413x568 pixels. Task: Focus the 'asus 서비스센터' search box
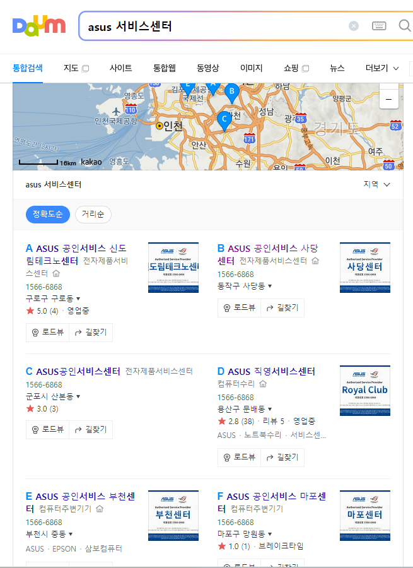(214, 26)
